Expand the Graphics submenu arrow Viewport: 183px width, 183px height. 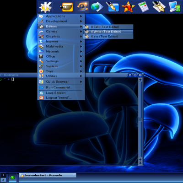(x=81, y=37)
